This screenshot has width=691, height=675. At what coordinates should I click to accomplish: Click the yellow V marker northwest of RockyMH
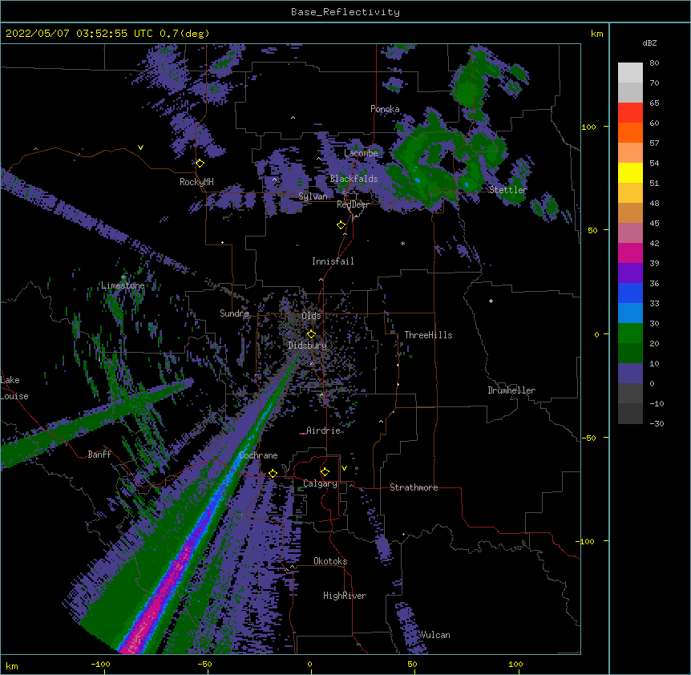click(x=140, y=148)
